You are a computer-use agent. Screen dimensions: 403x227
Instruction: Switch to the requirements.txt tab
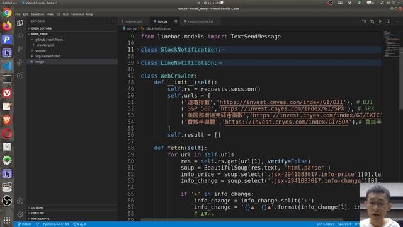[200, 21]
